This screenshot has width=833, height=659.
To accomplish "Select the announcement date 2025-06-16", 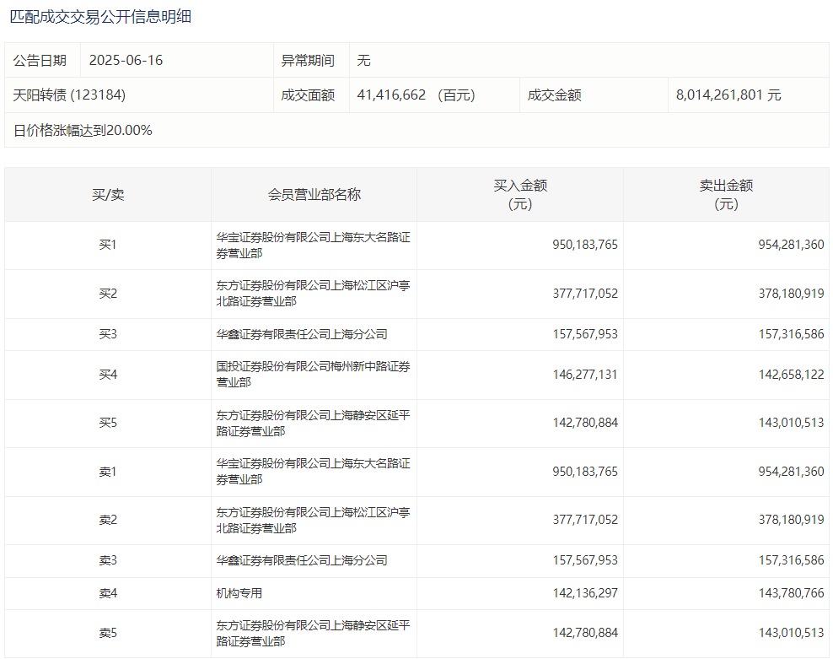I will click(126, 61).
